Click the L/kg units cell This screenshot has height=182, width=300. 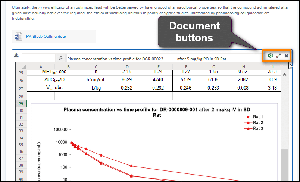[96, 88]
